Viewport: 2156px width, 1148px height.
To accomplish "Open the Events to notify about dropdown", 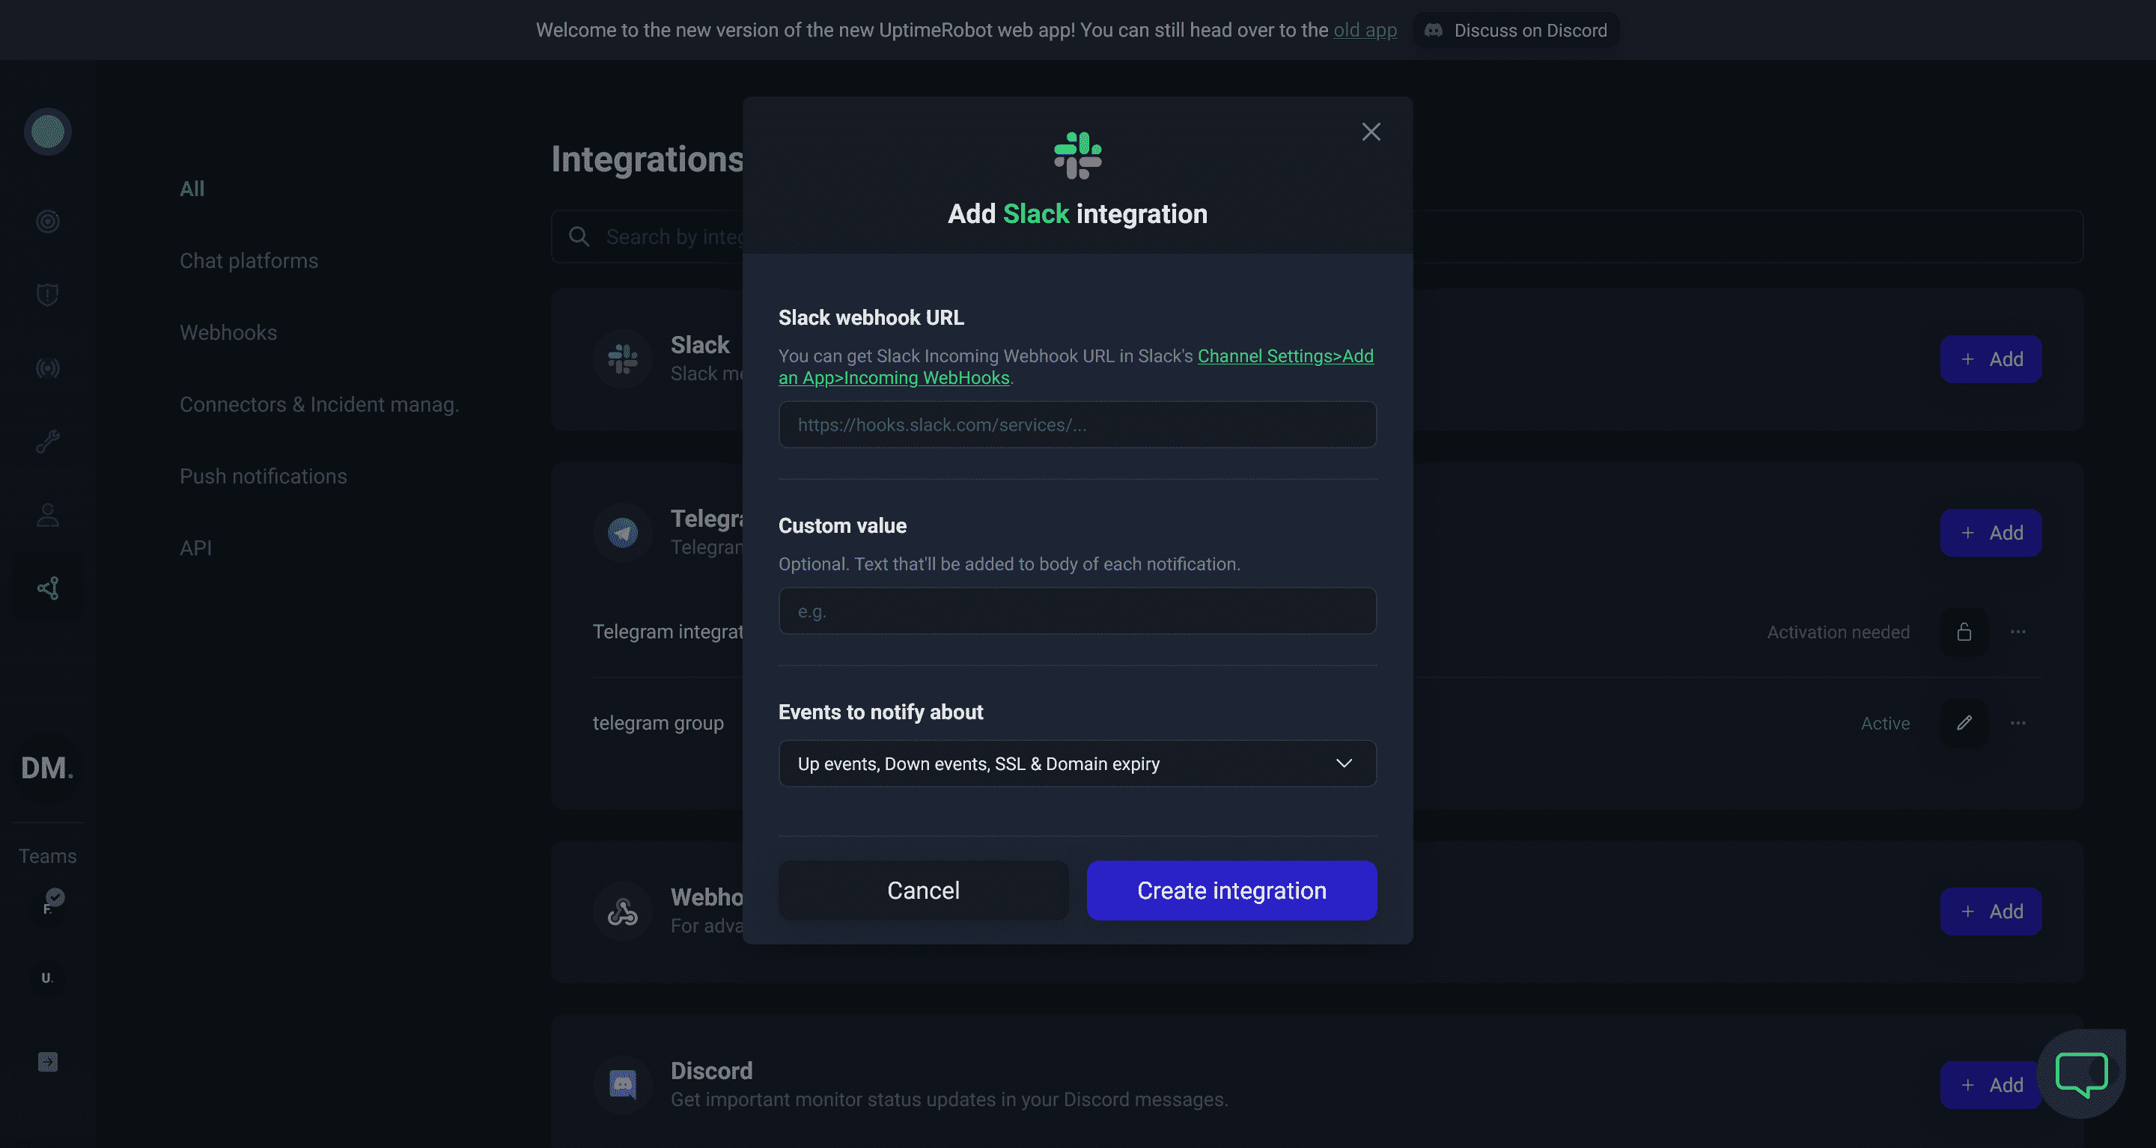I will [x=1077, y=763].
